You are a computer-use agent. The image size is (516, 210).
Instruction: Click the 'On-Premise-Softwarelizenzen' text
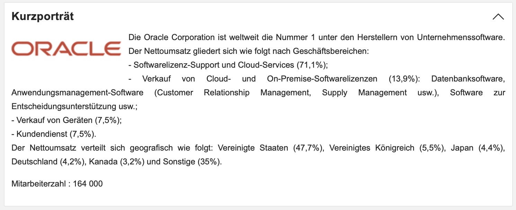(x=322, y=79)
